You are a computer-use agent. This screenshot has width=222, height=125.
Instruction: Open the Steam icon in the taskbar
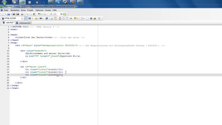tap(66, 2)
